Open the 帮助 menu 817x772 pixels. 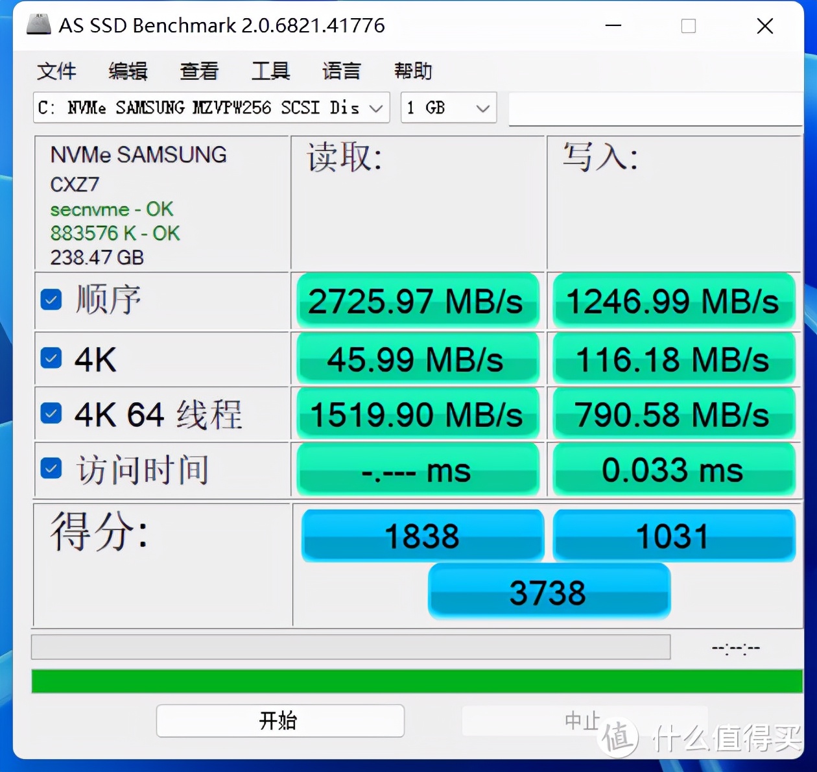(413, 71)
